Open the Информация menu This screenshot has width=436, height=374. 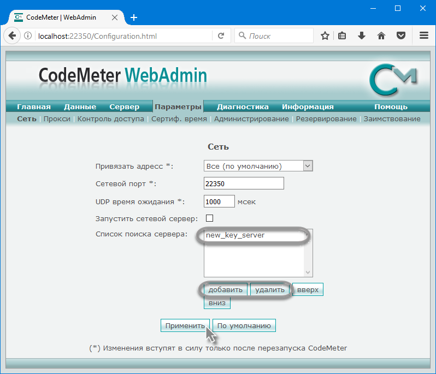[x=308, y=106]
